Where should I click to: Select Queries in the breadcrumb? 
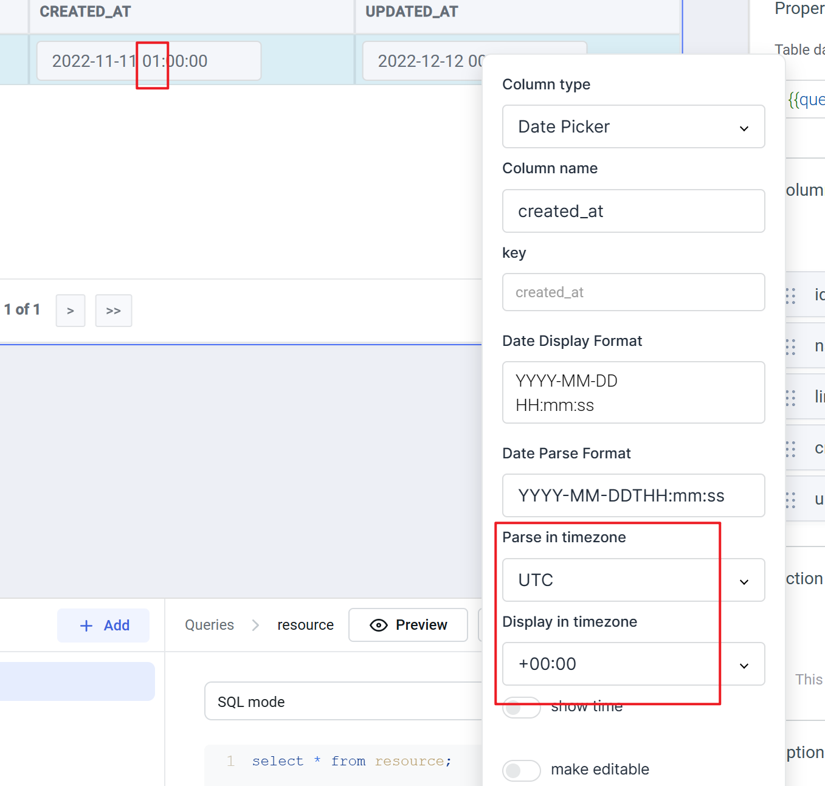coord(209,625)
